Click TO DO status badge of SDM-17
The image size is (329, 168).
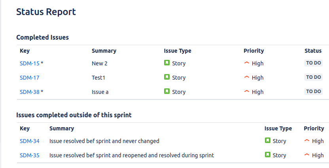pos(314,77)
